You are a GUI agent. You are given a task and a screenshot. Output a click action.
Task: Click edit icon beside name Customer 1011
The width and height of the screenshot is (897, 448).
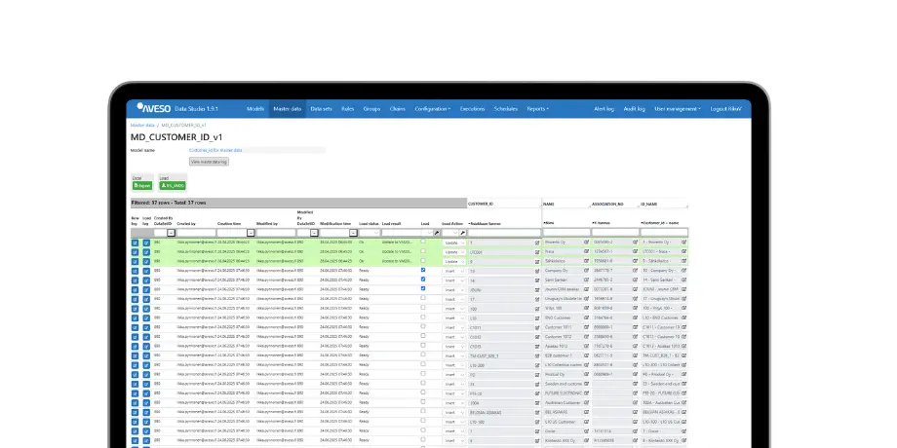click(586, 327)
